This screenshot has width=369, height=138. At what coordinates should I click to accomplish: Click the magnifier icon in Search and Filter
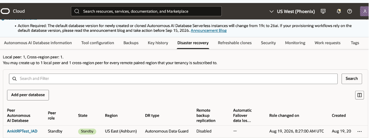14,79
